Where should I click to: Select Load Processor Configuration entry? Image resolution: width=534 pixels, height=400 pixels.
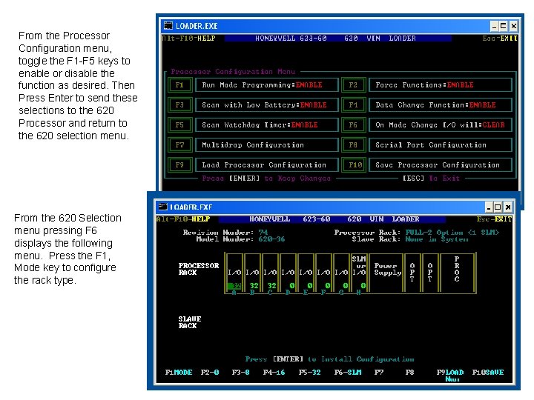[x=266, y=165]
